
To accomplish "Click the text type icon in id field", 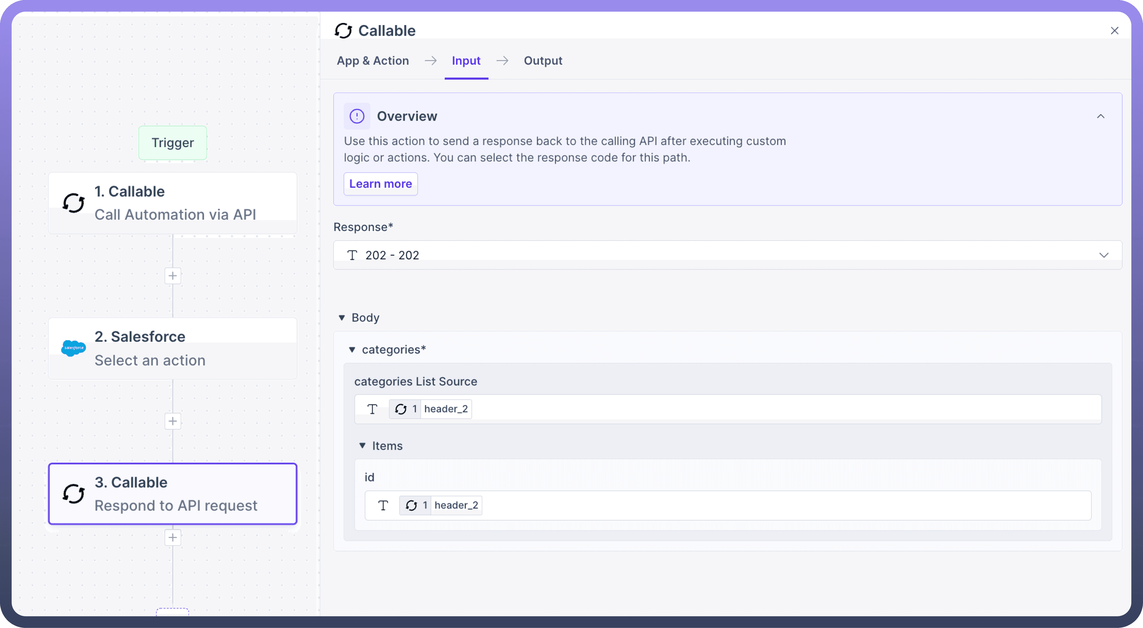I will click(383, 505).
